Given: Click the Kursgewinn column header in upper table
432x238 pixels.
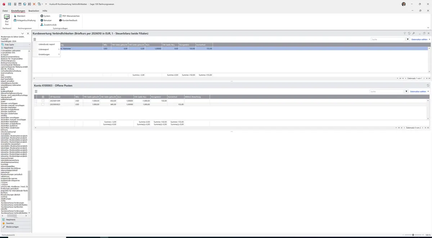Looking at the screenshot, I should pyautogui.click(x=187, y=45).
